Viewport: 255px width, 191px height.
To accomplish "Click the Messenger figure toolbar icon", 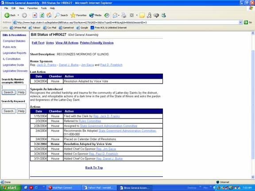I will (x=149, y=15).
